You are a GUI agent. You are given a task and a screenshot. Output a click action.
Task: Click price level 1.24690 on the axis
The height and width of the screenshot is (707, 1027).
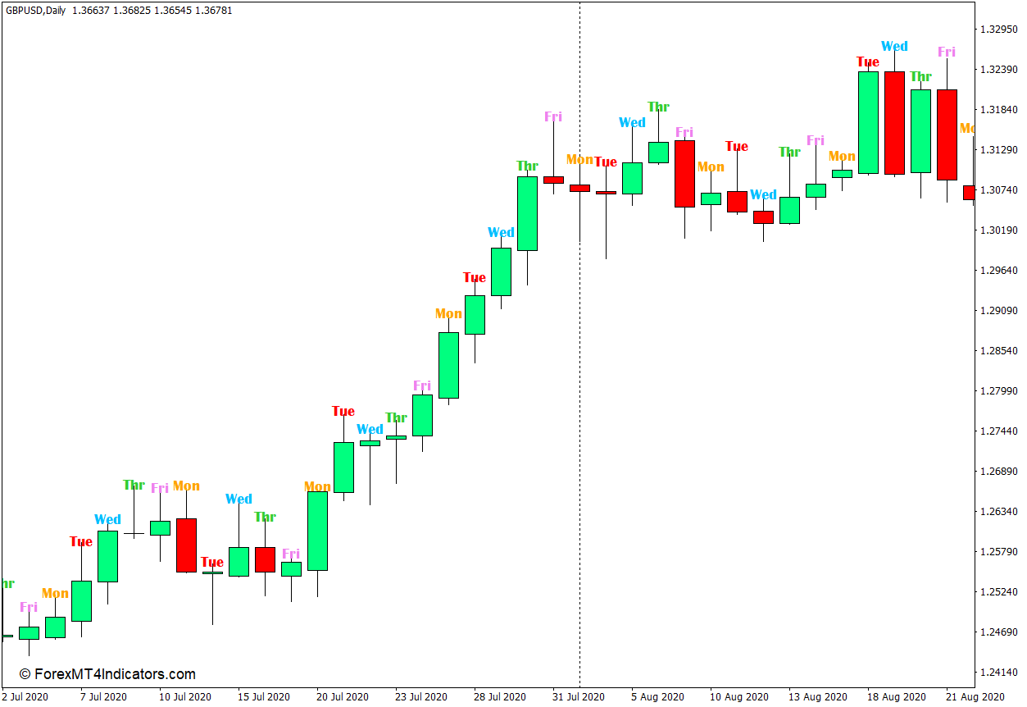tap(998, 632)
